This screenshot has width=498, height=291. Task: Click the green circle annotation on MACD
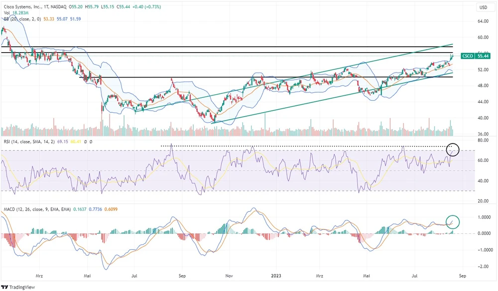(x=452, y=221)
